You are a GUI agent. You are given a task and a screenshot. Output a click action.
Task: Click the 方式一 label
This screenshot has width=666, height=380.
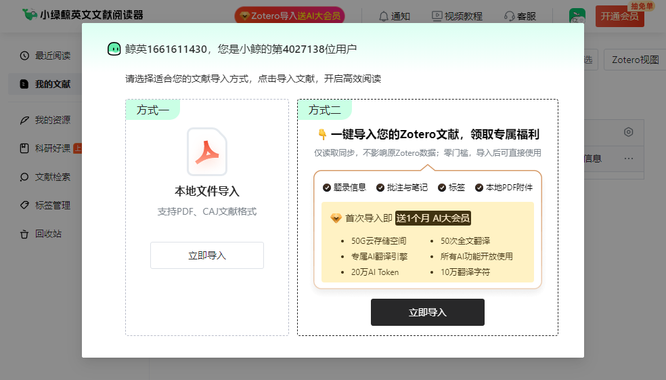(x=153, y=110)
